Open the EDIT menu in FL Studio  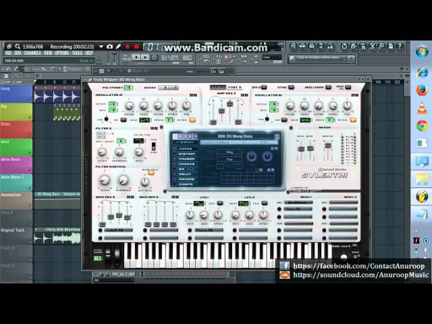[x=18, y=53]
